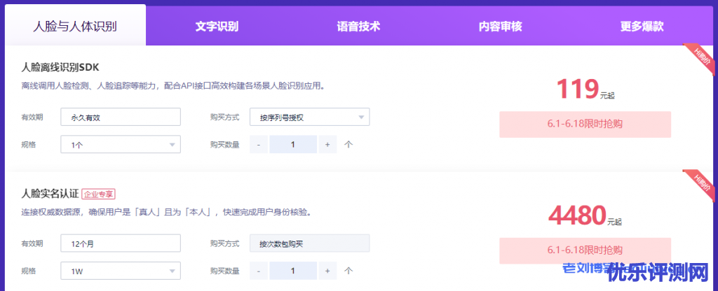Switch to the 人脸与人体识别 tab

coord(75,27)
